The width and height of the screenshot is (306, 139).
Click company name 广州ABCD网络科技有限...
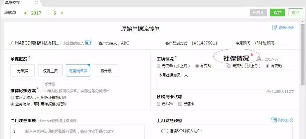point(35,43)
